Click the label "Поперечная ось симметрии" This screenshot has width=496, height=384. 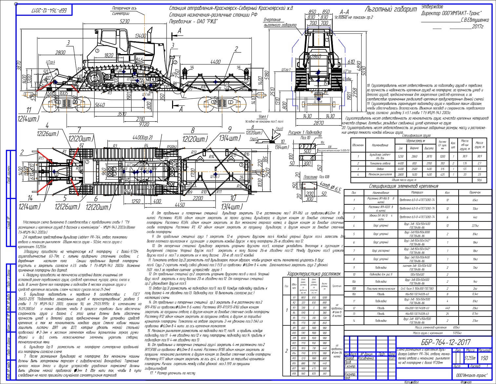pos(125,10)
